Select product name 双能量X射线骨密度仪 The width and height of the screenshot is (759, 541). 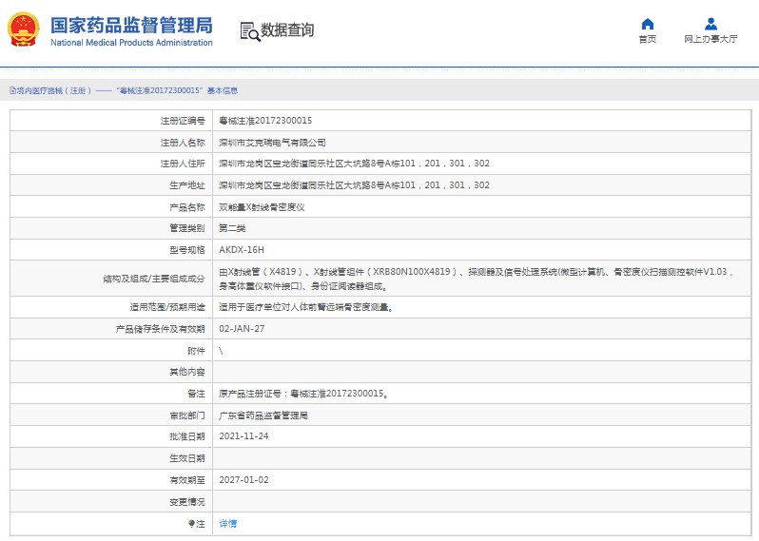coord(262,207)
